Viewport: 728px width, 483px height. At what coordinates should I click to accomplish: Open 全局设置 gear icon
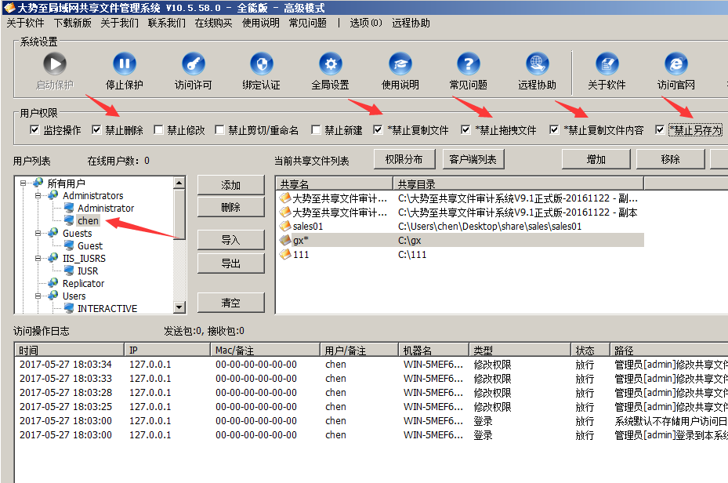[331, 64]
